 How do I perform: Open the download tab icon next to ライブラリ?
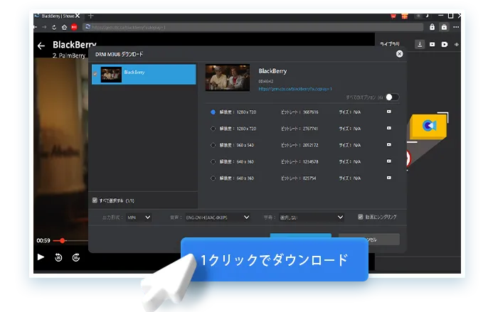point(420,45)
